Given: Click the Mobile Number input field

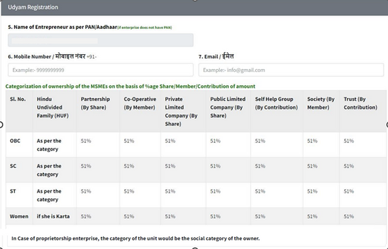Looking at the screenshot, I should click(100, 70).
